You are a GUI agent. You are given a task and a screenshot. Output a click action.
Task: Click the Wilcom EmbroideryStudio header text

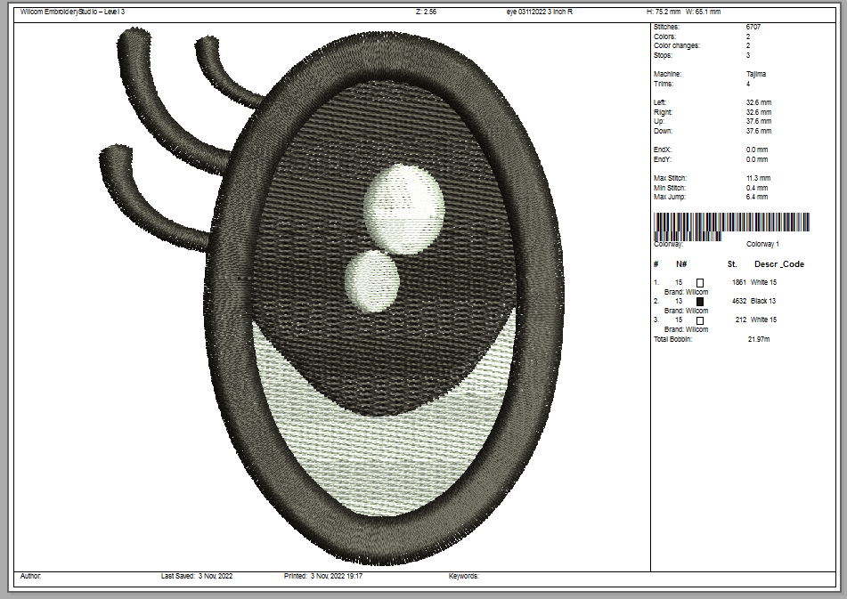[72, 12]
